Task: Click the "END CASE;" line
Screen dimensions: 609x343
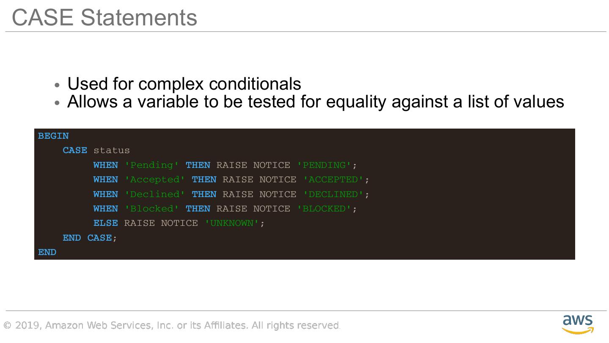Action: click(x=90, y=238)
